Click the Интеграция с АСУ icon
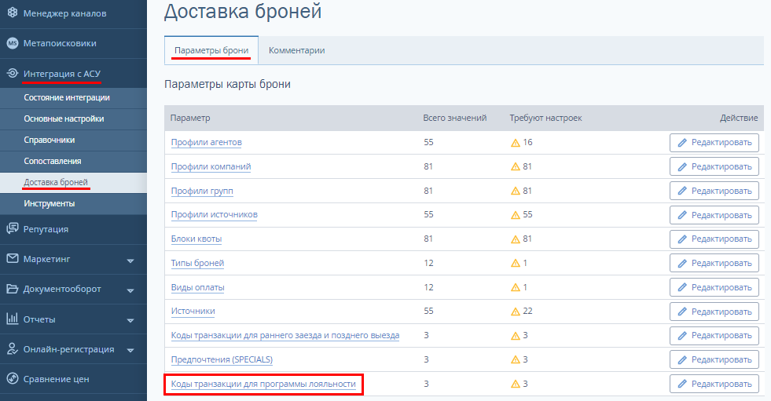The height and width of the screenshot is (401, 771). [13, 74]
